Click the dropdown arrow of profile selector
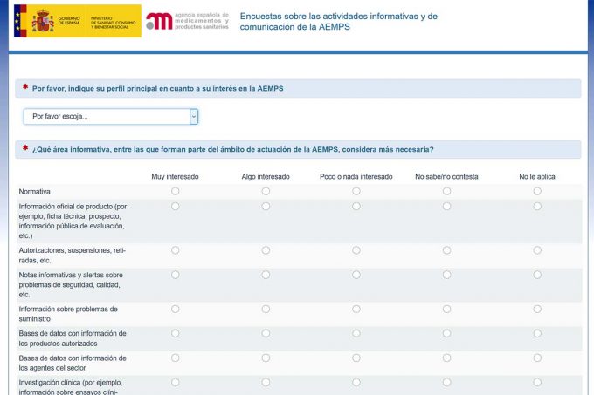The image size is (594, 395). (194, 116)
